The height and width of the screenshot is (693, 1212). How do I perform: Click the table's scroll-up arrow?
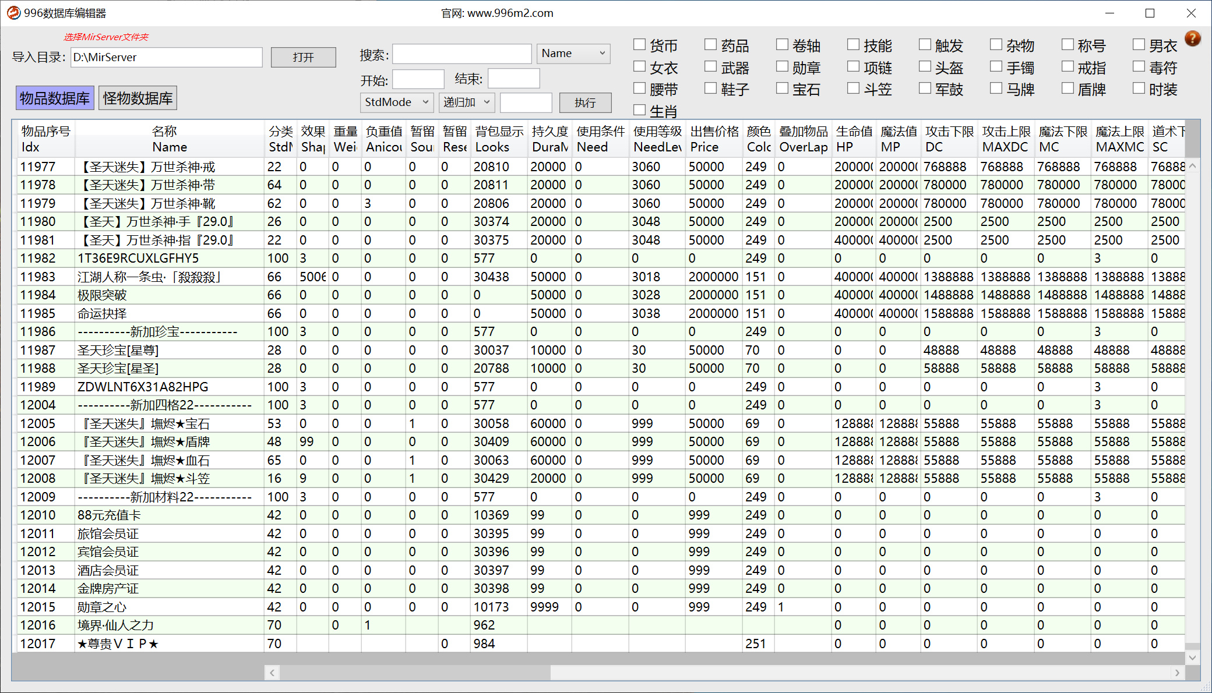point(1193,166)
